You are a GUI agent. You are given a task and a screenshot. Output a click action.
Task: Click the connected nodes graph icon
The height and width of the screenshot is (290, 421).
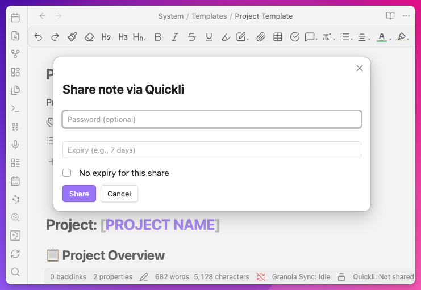pyautogui.click(x=15, y=199)
